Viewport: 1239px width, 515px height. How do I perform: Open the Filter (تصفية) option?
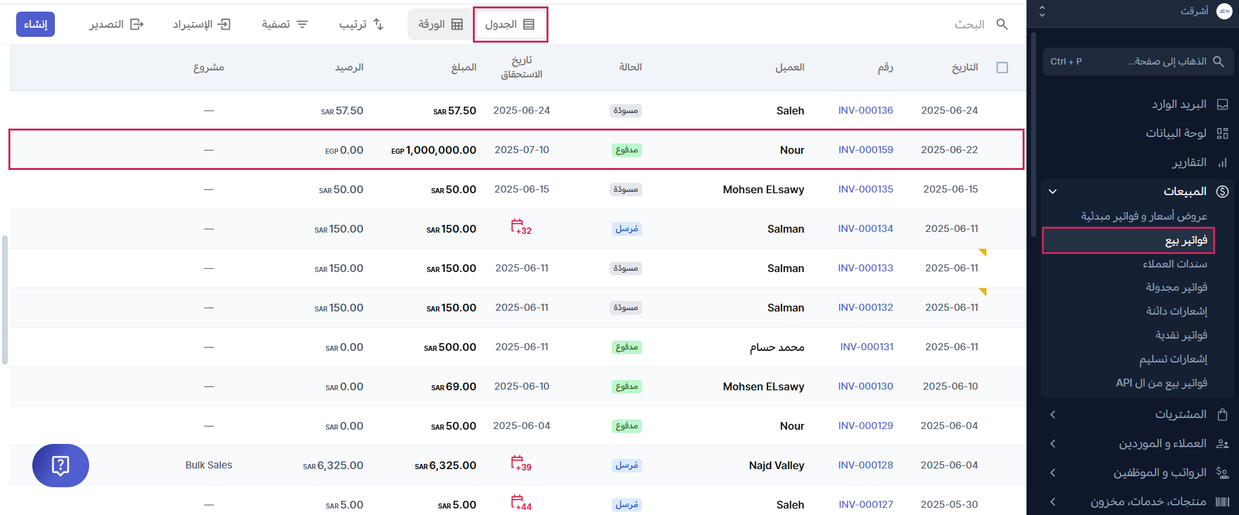[x=284, y=25]
